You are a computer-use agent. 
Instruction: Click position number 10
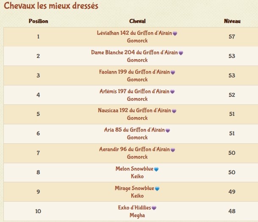[38, 211]
